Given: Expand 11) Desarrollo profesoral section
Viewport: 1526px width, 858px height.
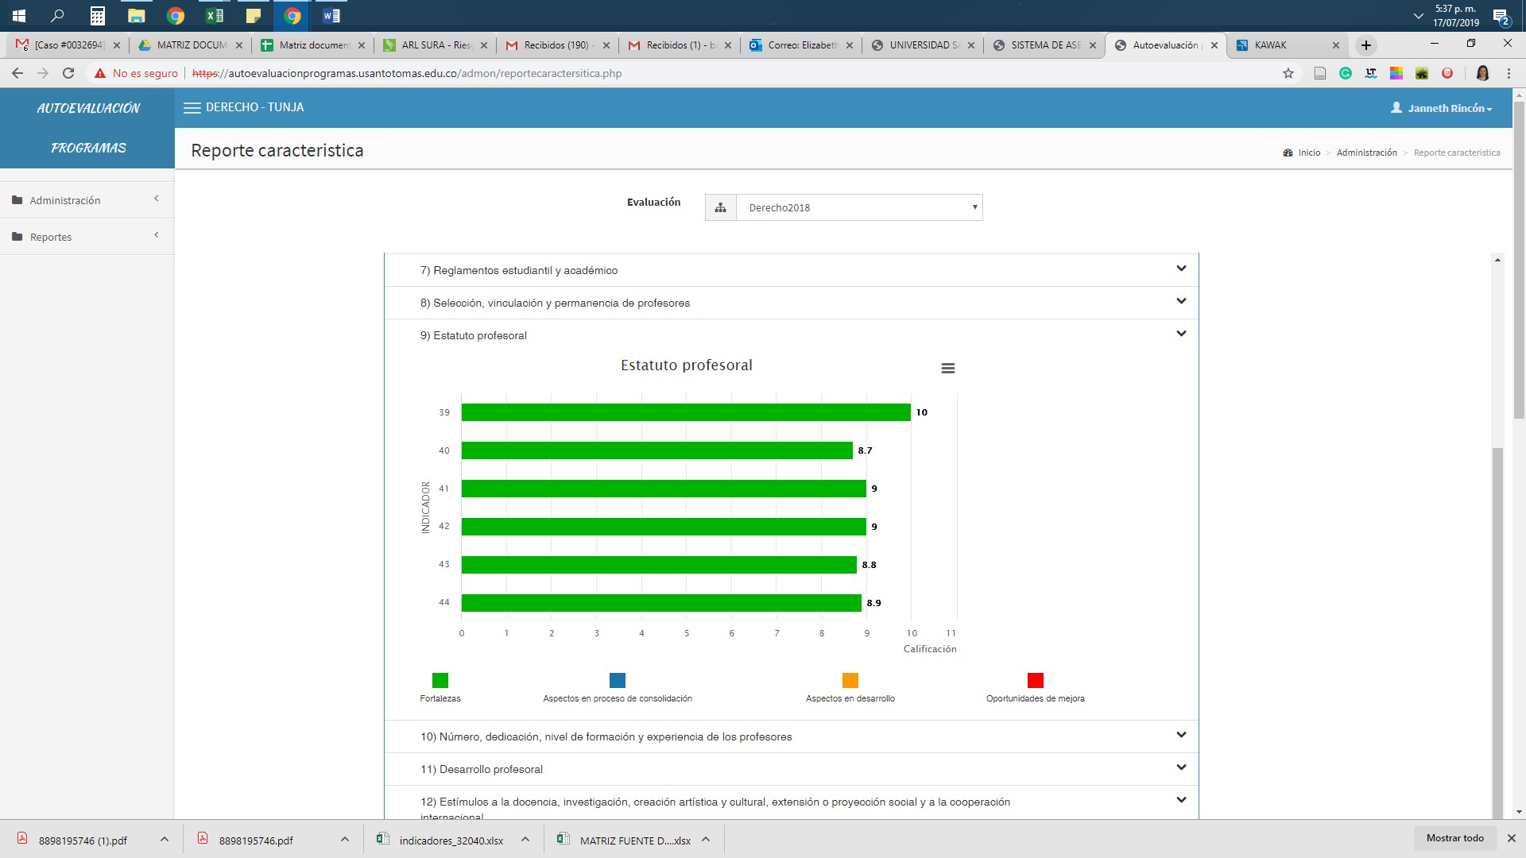Looking at the screenshot, I should point(791,769).
